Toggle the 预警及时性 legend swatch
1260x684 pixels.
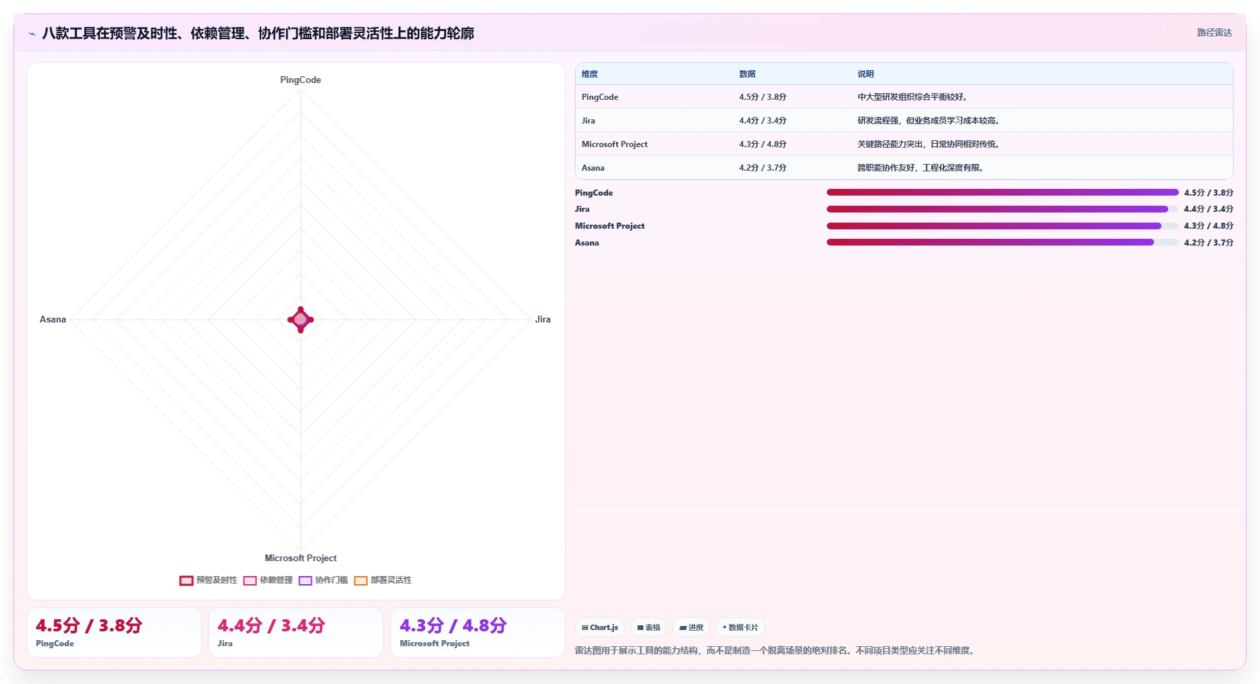186,580
